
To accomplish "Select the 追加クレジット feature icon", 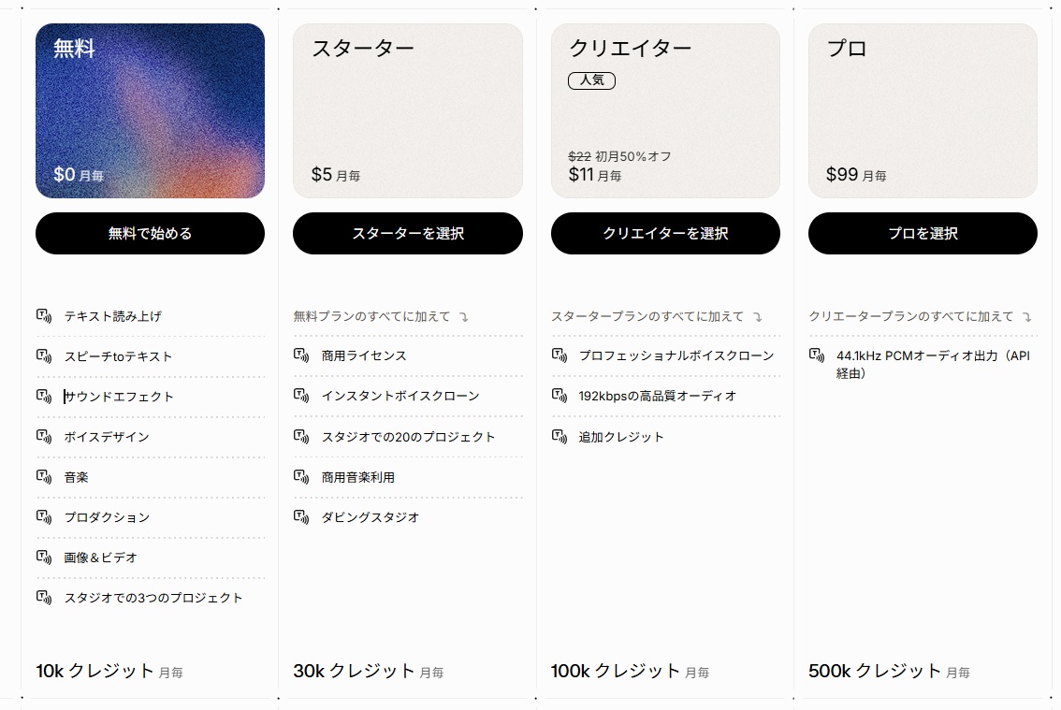I will pos(558,436).
